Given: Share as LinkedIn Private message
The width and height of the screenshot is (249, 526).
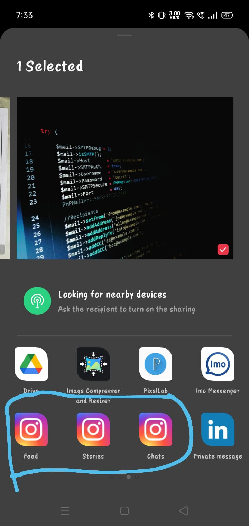Looking at the screenshot, I should click(218, 429).
